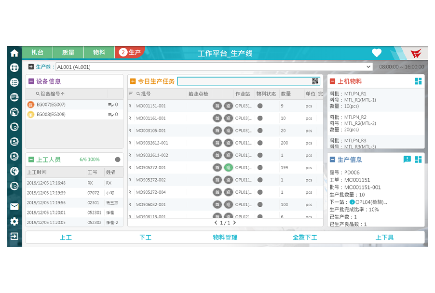Open the workflow diagram icon in sidebar
Screen dimensions: 435x293
14,67
